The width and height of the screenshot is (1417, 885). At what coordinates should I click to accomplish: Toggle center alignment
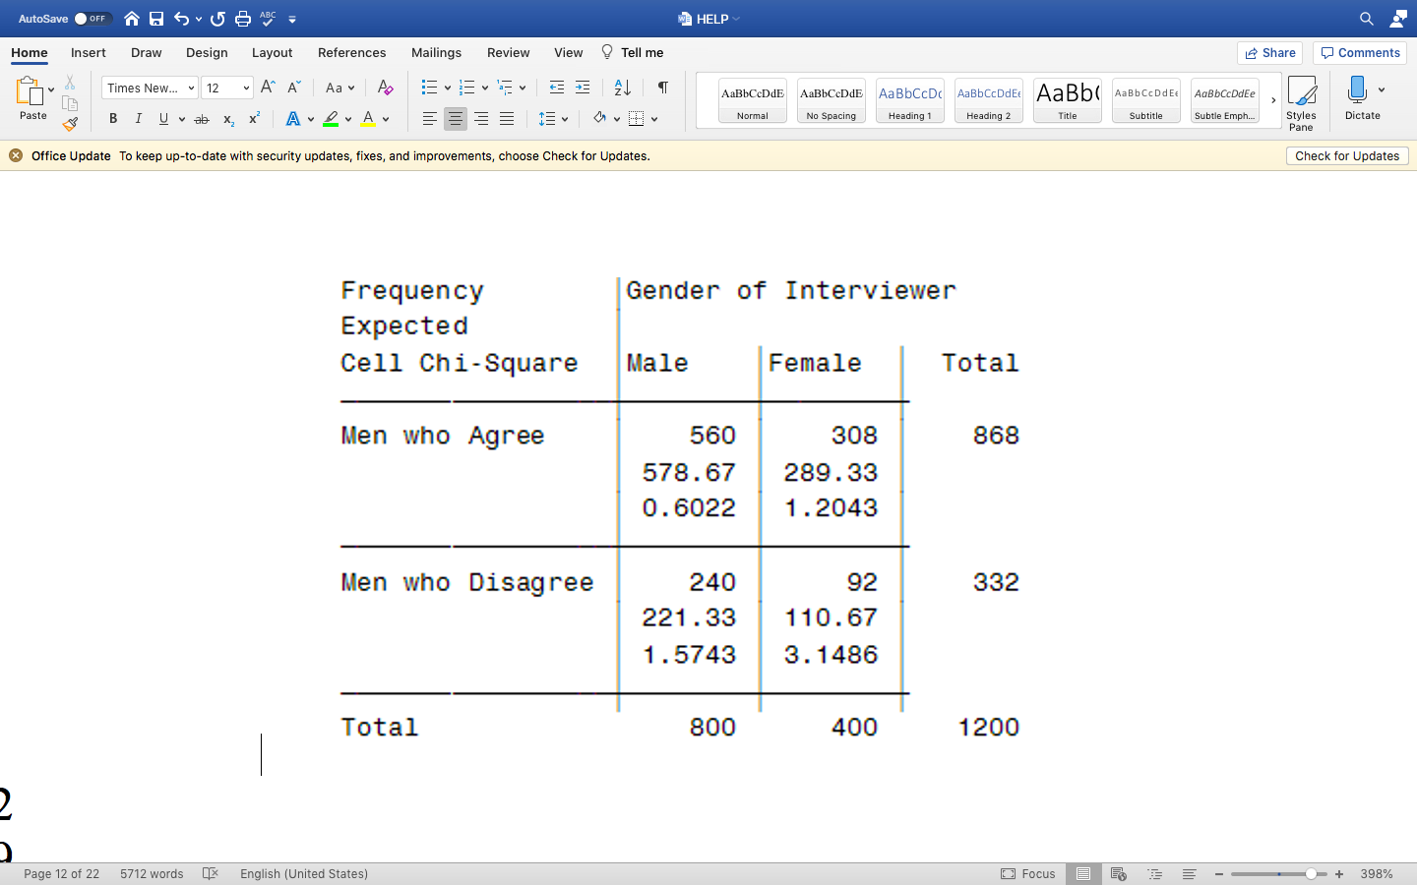(x=456, y=119)
